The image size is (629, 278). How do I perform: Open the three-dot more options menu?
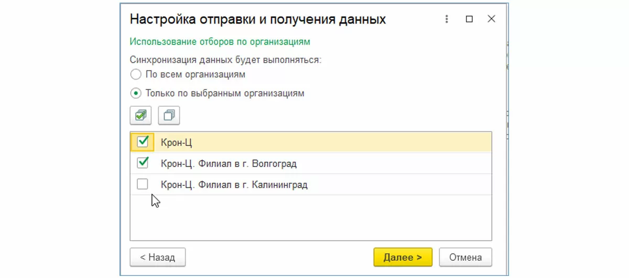click(x=447, y=19)
